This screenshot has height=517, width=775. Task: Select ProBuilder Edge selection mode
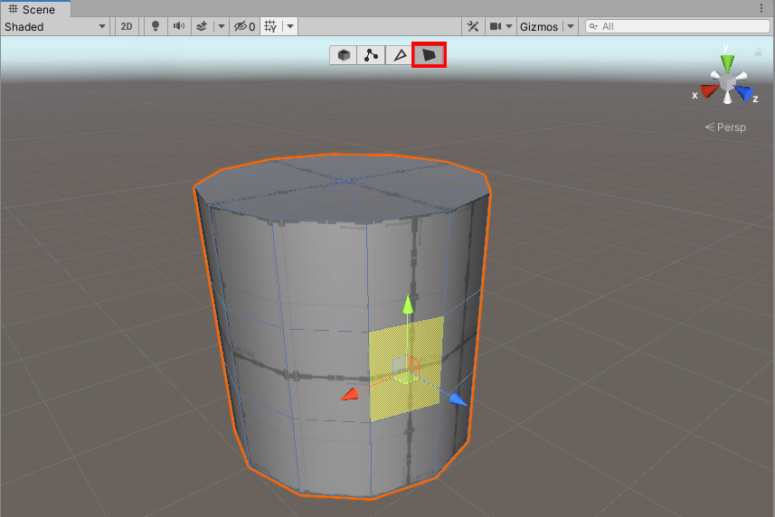(x=399, y=55)
